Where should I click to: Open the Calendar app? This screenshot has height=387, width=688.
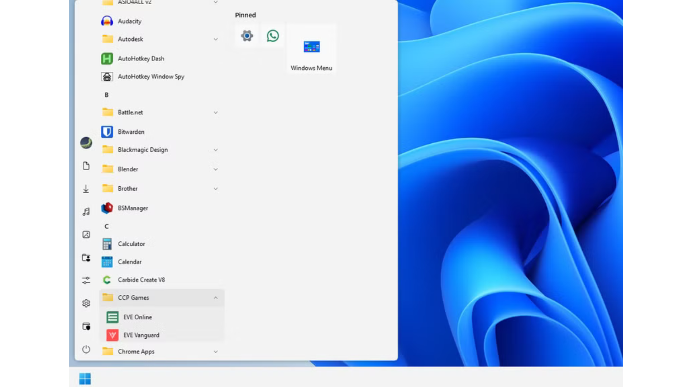130,262
